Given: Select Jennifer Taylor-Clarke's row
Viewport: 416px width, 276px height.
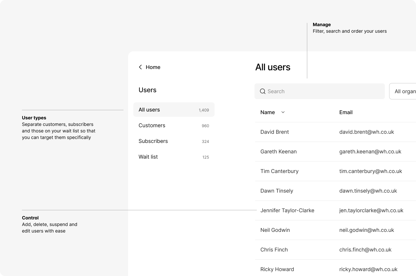Looking at the screenshot, I should point(287,211).
